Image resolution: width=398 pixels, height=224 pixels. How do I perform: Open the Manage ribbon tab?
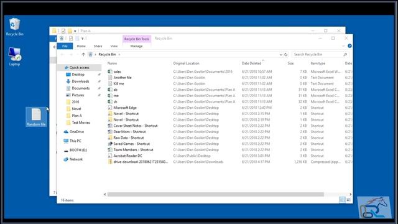136,46
